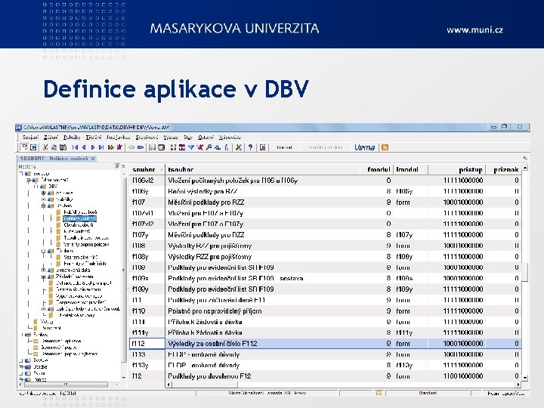Click the tsoubor column header

coord(263,169)
